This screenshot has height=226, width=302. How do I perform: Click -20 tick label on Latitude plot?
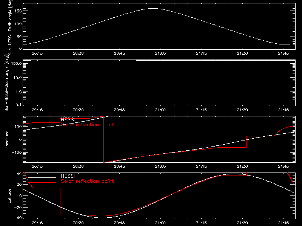pos(18,208)
